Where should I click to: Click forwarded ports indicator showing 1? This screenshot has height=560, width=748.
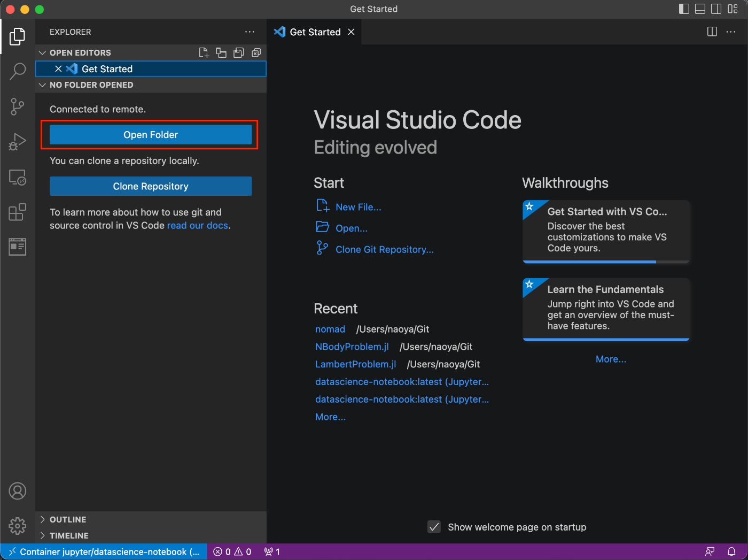[x=272, y=551]
